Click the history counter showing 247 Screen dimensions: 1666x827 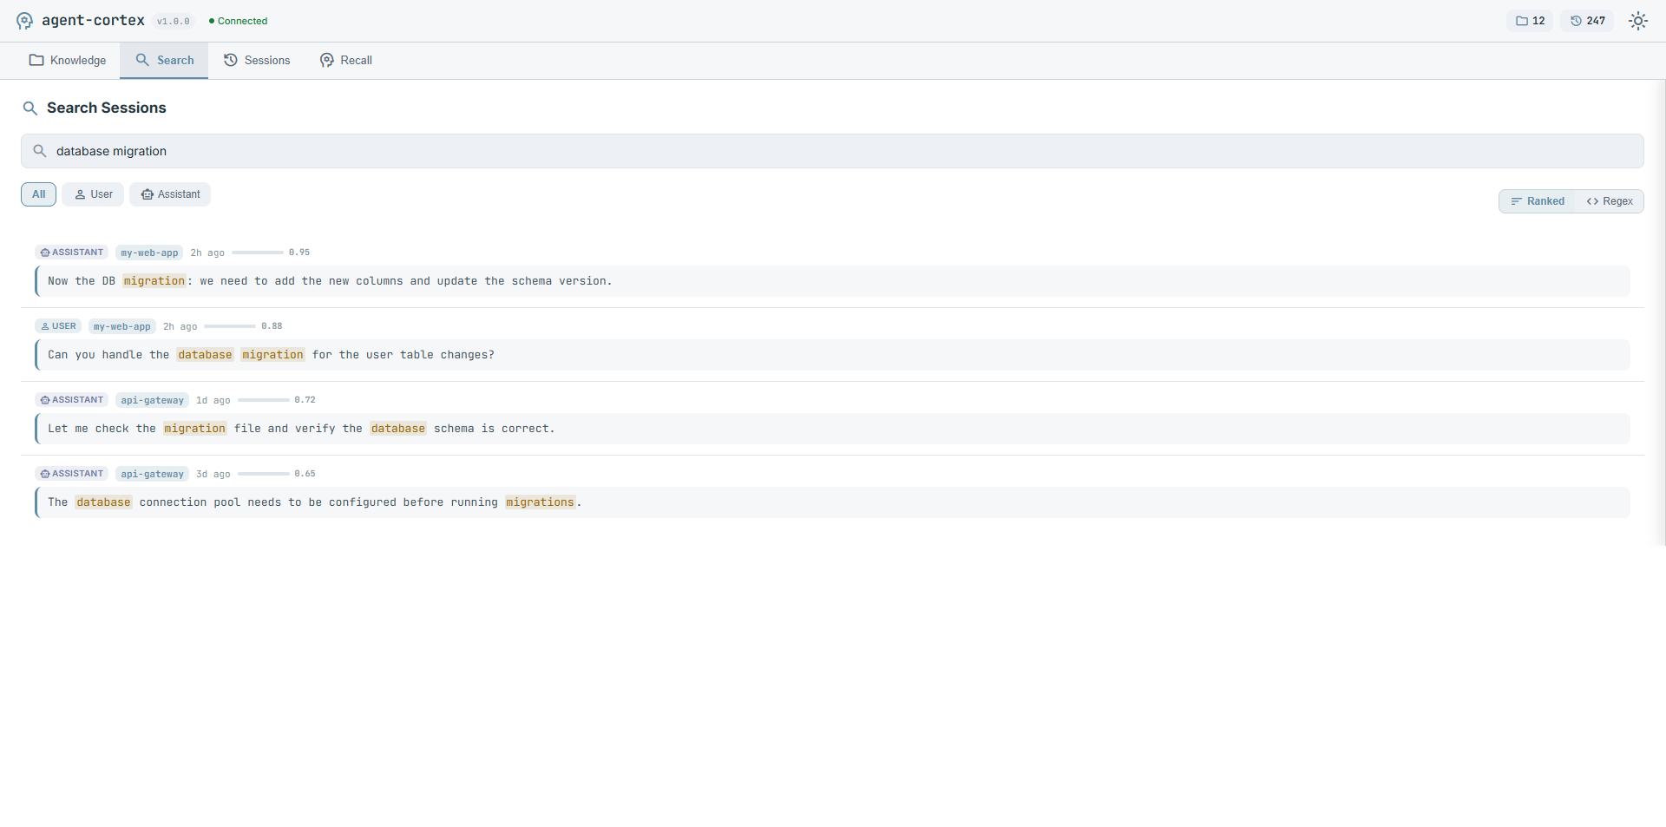point(1586,20)
